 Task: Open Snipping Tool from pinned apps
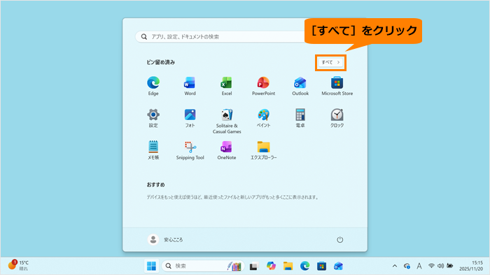(x=190, y=150)
